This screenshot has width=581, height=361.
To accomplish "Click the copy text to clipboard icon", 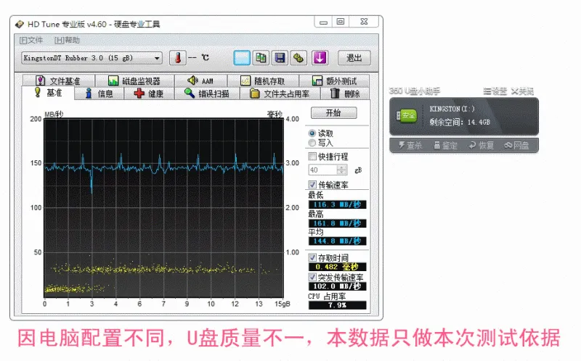I will pyautogui.click(x=242, y=58).
